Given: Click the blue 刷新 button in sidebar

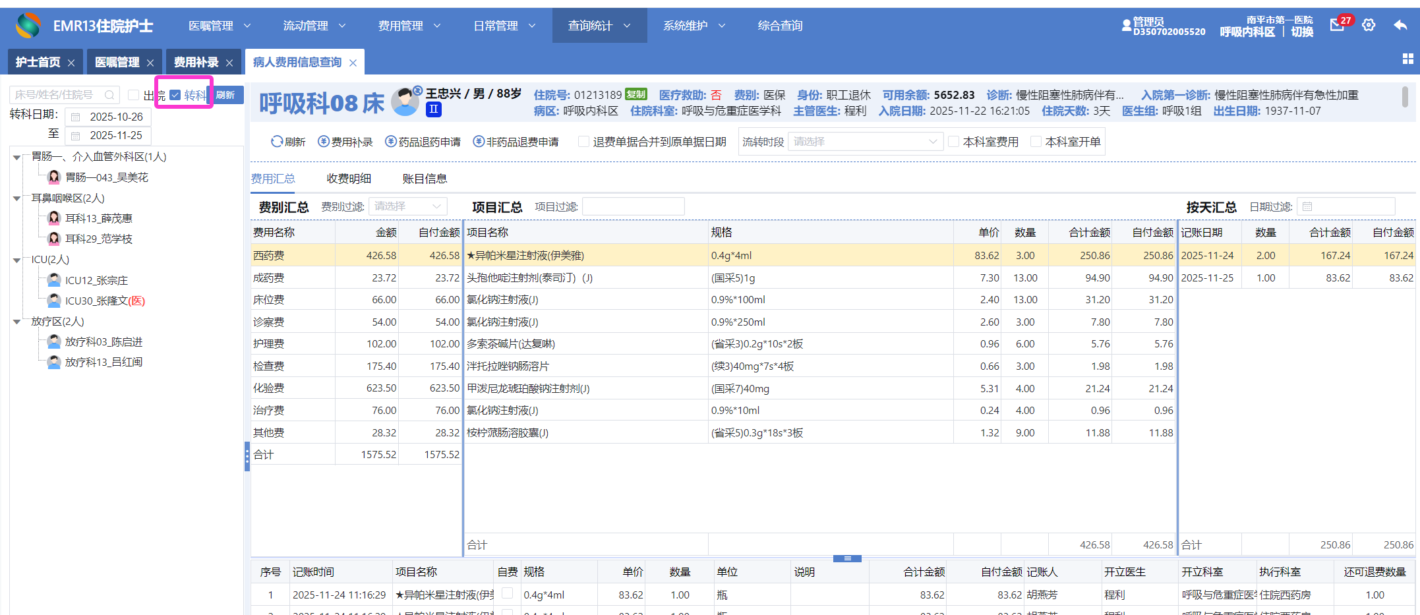Looking at the screenshot, I should (226, 95).
